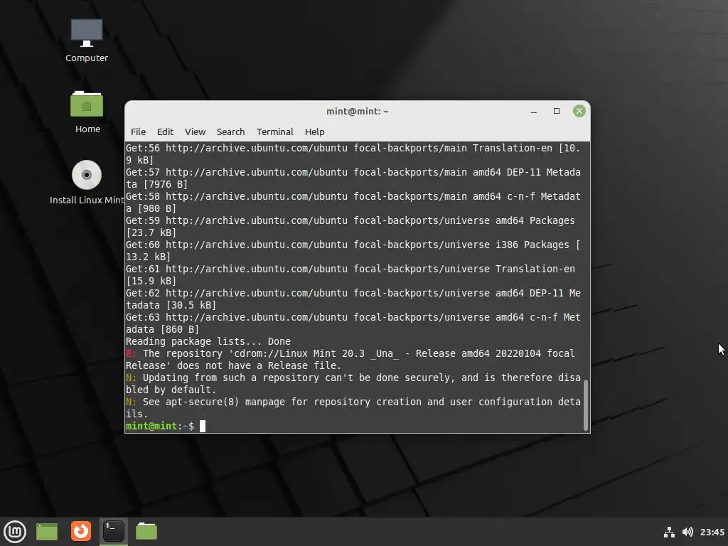The height and width of the screenshot is (546, 728).
Task: Click the mint@mint window title bar
Action: pos(358,112)
